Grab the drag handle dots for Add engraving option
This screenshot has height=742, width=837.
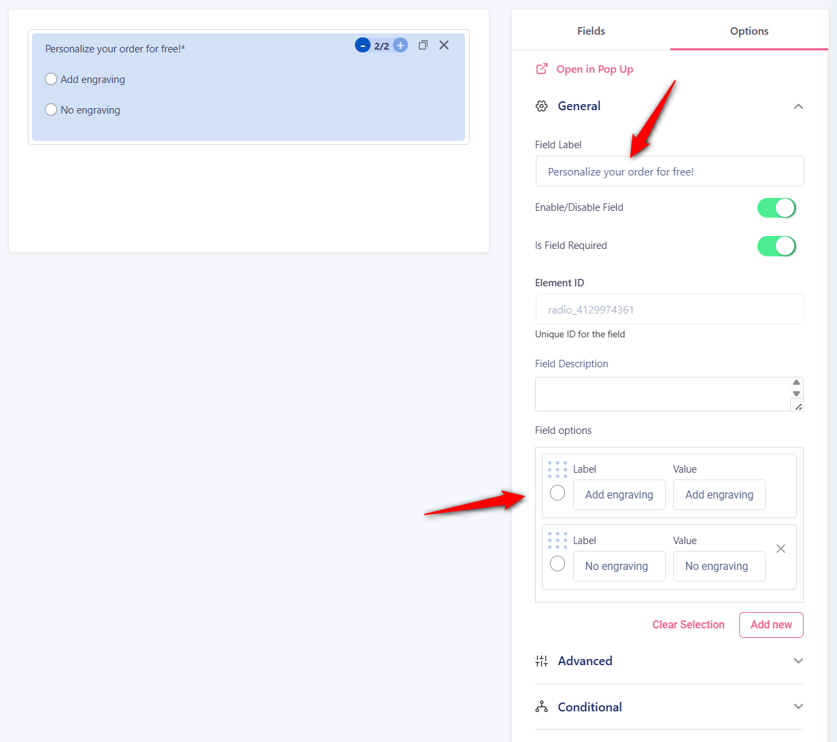tap(557, 469)
